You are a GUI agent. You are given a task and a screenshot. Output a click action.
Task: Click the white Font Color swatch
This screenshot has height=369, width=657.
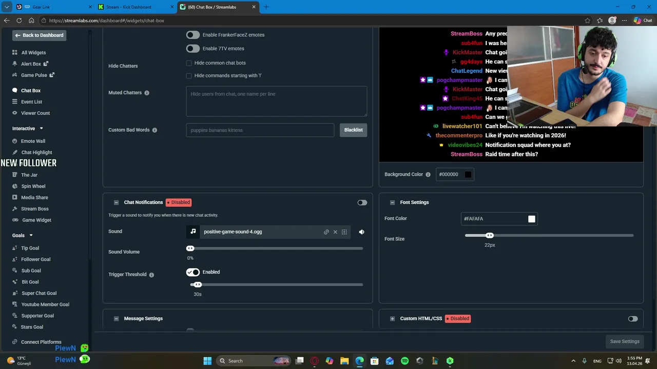[532, 219]
